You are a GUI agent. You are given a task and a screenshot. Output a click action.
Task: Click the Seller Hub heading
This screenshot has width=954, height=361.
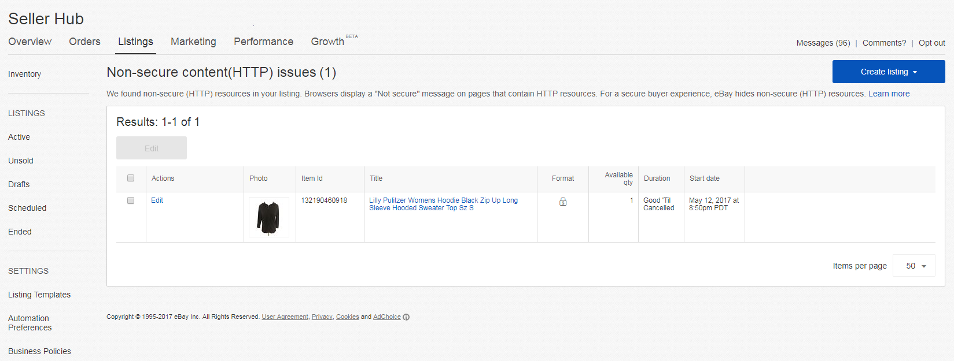tap(46, 18)
